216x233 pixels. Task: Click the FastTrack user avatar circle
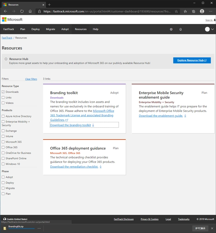click(x=207, y=29)
